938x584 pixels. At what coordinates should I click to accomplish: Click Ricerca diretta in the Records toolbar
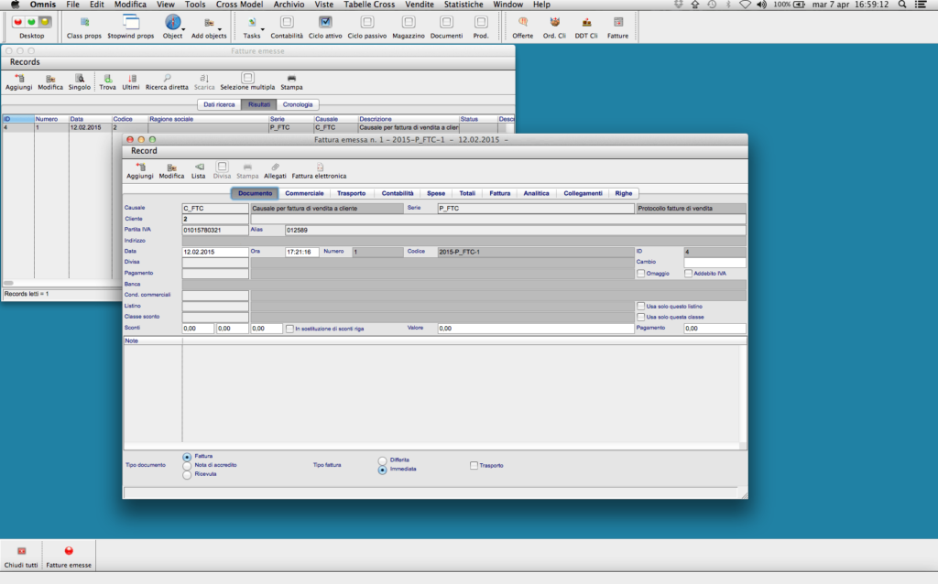[167, 81]
